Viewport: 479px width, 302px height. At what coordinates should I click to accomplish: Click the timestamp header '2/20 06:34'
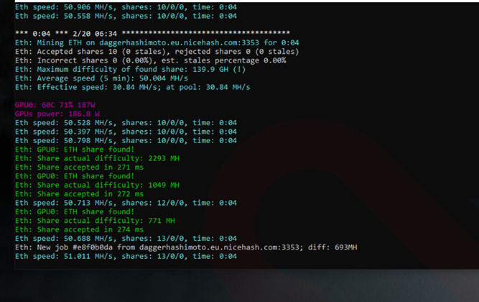[x=95, y=34]
